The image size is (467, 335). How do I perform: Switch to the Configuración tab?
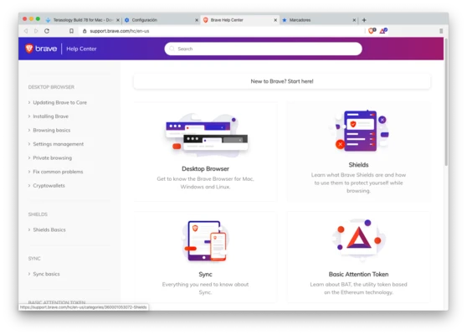(x=161, y=20)
